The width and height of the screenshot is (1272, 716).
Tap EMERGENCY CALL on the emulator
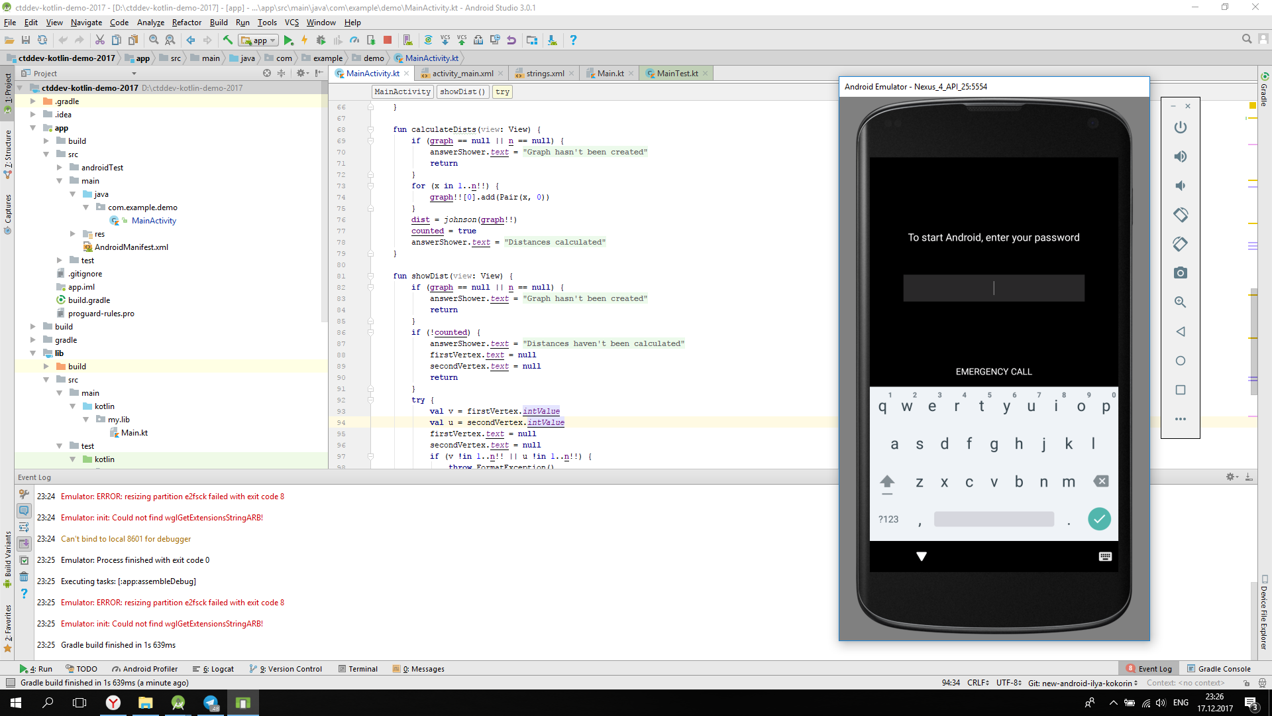(993, 372)
